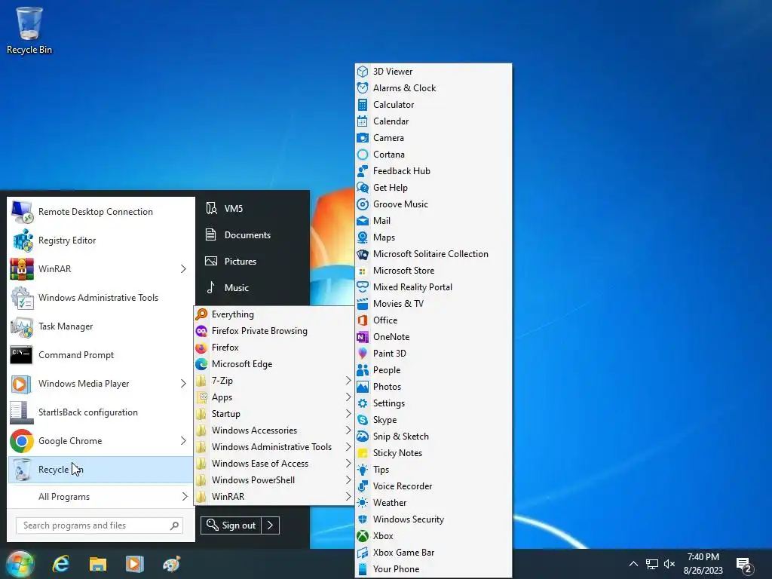Launch Command Prompt icon

click(22, 355)
